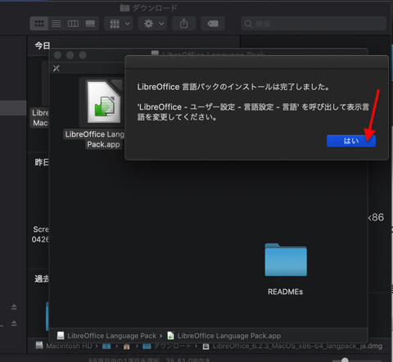Select the LibreOffice Language Pack.app icon

tap(104, 102)
